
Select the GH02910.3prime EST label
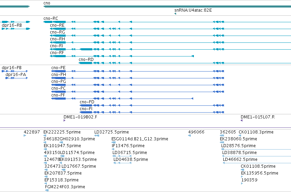(x=77, y=139)
